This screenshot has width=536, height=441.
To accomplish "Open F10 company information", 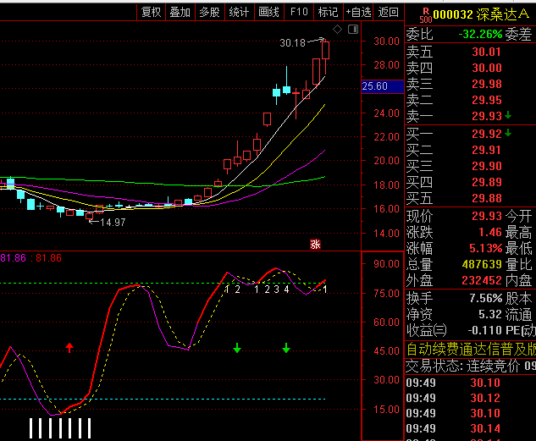I will coord(299,12).
